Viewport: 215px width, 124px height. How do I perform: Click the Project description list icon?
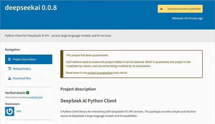pyautogui.click(x=10, y=59)
